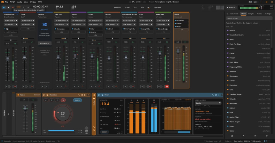This screenshot has width=275, height=143.
Task: Open Talon Stab input routing dropdown
Action: [x=163, y=21]
